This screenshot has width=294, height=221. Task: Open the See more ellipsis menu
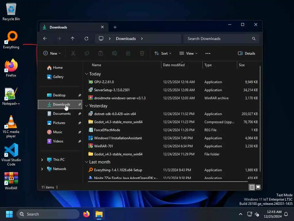[208, 53]
